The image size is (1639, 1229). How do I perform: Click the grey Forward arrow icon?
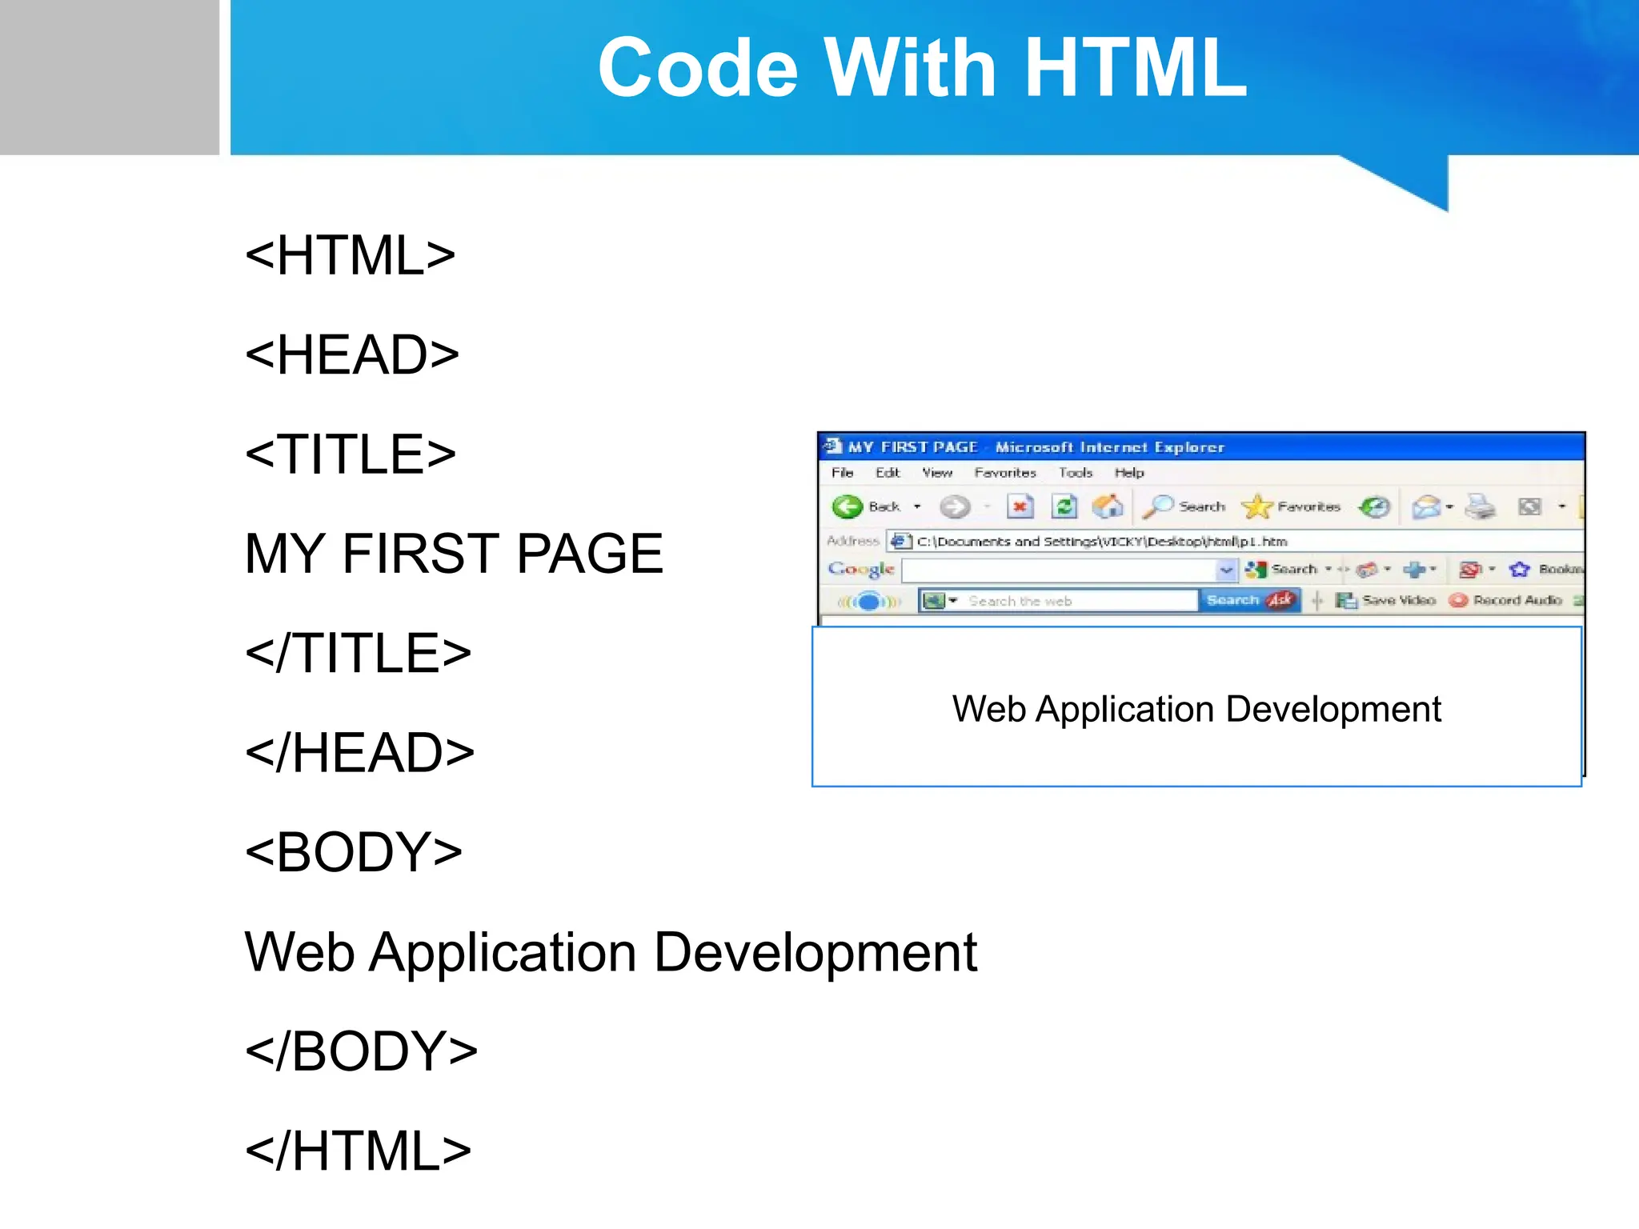[954, 506]
